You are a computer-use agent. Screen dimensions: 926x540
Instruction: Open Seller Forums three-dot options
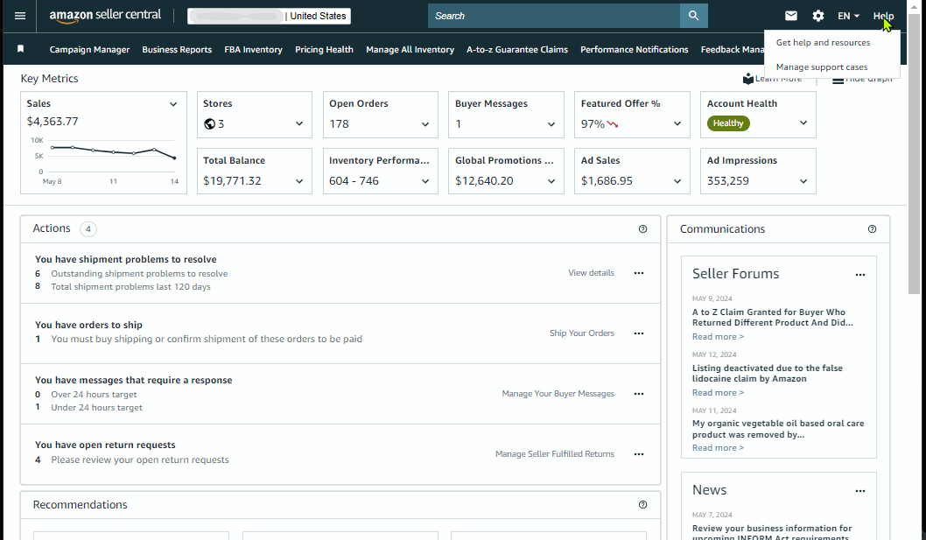[x=859, y=275]
